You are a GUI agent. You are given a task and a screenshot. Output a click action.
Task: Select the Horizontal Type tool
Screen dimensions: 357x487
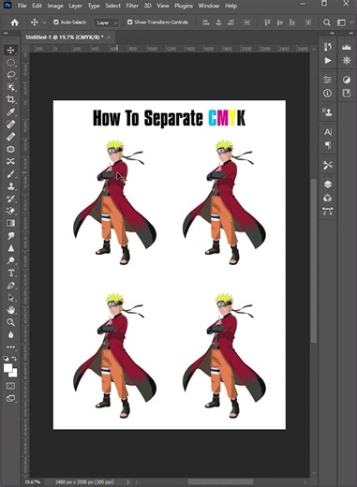[x=10, y=273]
